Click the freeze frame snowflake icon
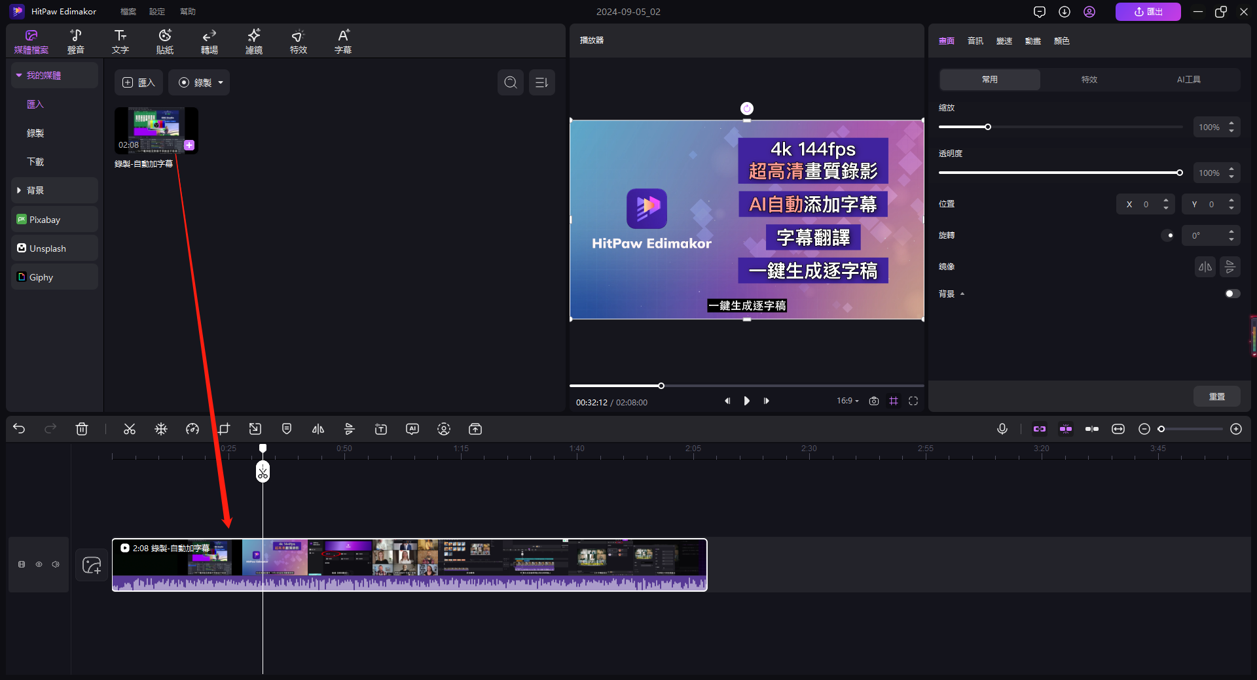This screenshot has width=1257, height=680. (161, 429)
